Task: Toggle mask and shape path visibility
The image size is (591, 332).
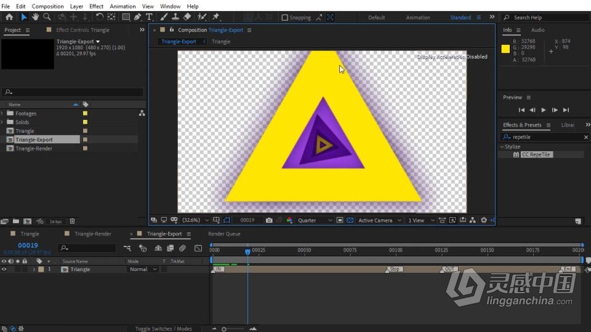Action: 227,220
